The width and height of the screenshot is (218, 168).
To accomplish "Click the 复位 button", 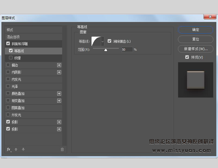I will pos(195,39).
